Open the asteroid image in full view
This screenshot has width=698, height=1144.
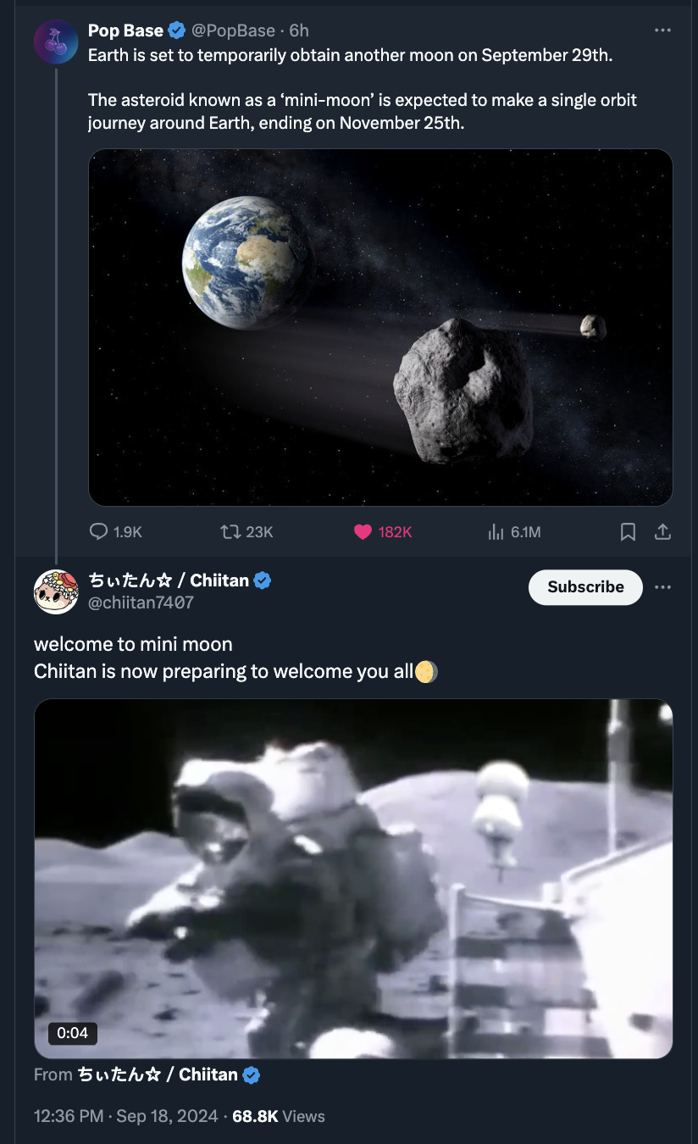coord(379,327)
